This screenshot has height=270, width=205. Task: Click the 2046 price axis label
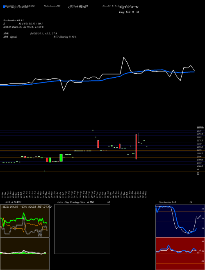pyautogui.click(x=199, y=157)
